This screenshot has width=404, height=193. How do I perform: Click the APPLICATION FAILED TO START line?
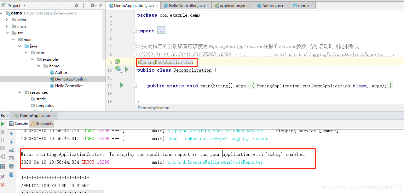pos(55,185)
